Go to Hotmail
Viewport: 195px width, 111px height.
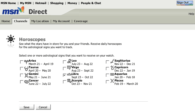[x=41, y=3]
